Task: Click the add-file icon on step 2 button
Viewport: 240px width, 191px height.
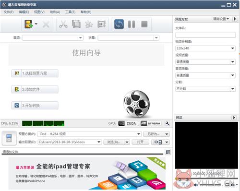Action: (17, 89)
